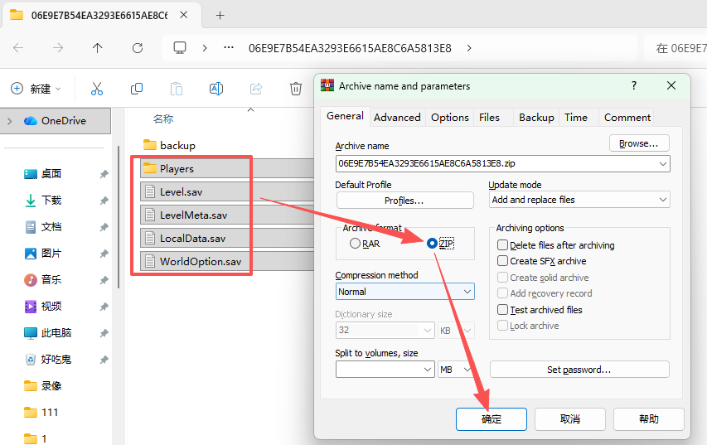This screenshot has width=707, height=445.
Task: Switch to the Comment tab
Action: click(x=627, y=117)
